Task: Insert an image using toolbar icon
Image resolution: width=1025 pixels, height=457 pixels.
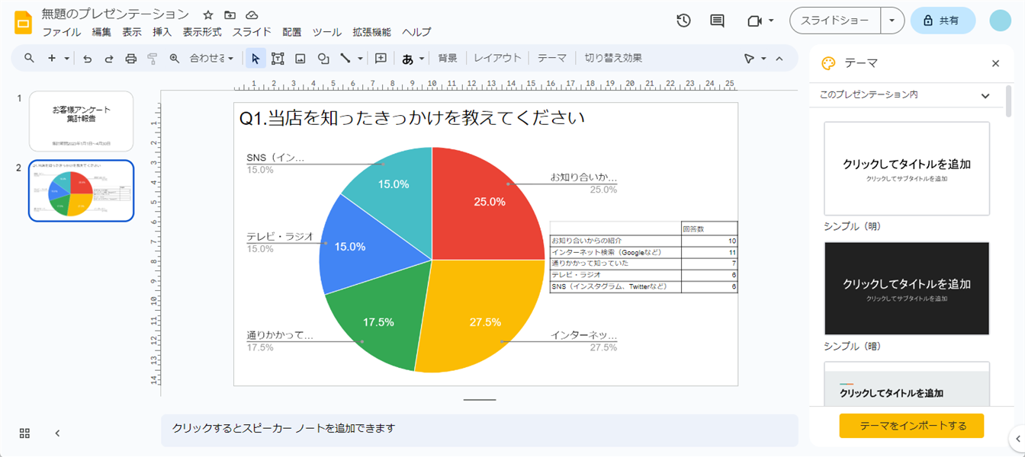Action: pyautogui.click(x=300, y=59)
